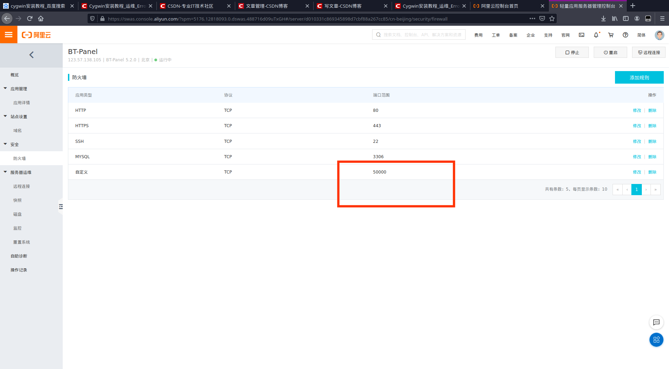
Task: Select page 1 in pagination
Action: 636,190
